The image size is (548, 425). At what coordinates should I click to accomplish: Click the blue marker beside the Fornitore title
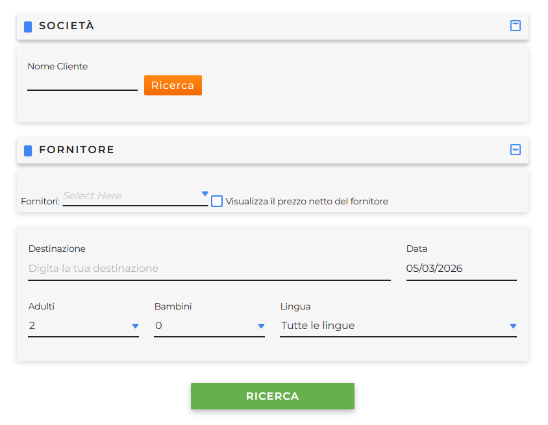coord(28,151)
